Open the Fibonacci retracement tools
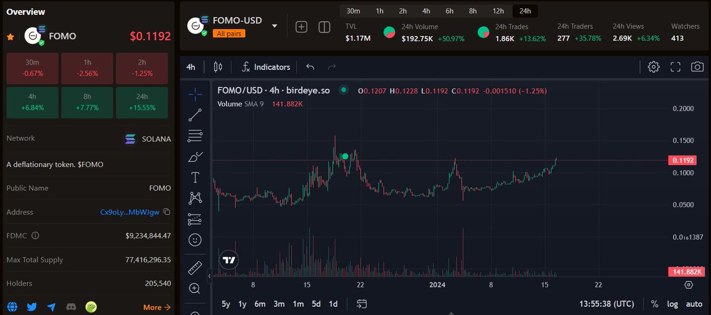Screen dimensions: 711x315 195,136
